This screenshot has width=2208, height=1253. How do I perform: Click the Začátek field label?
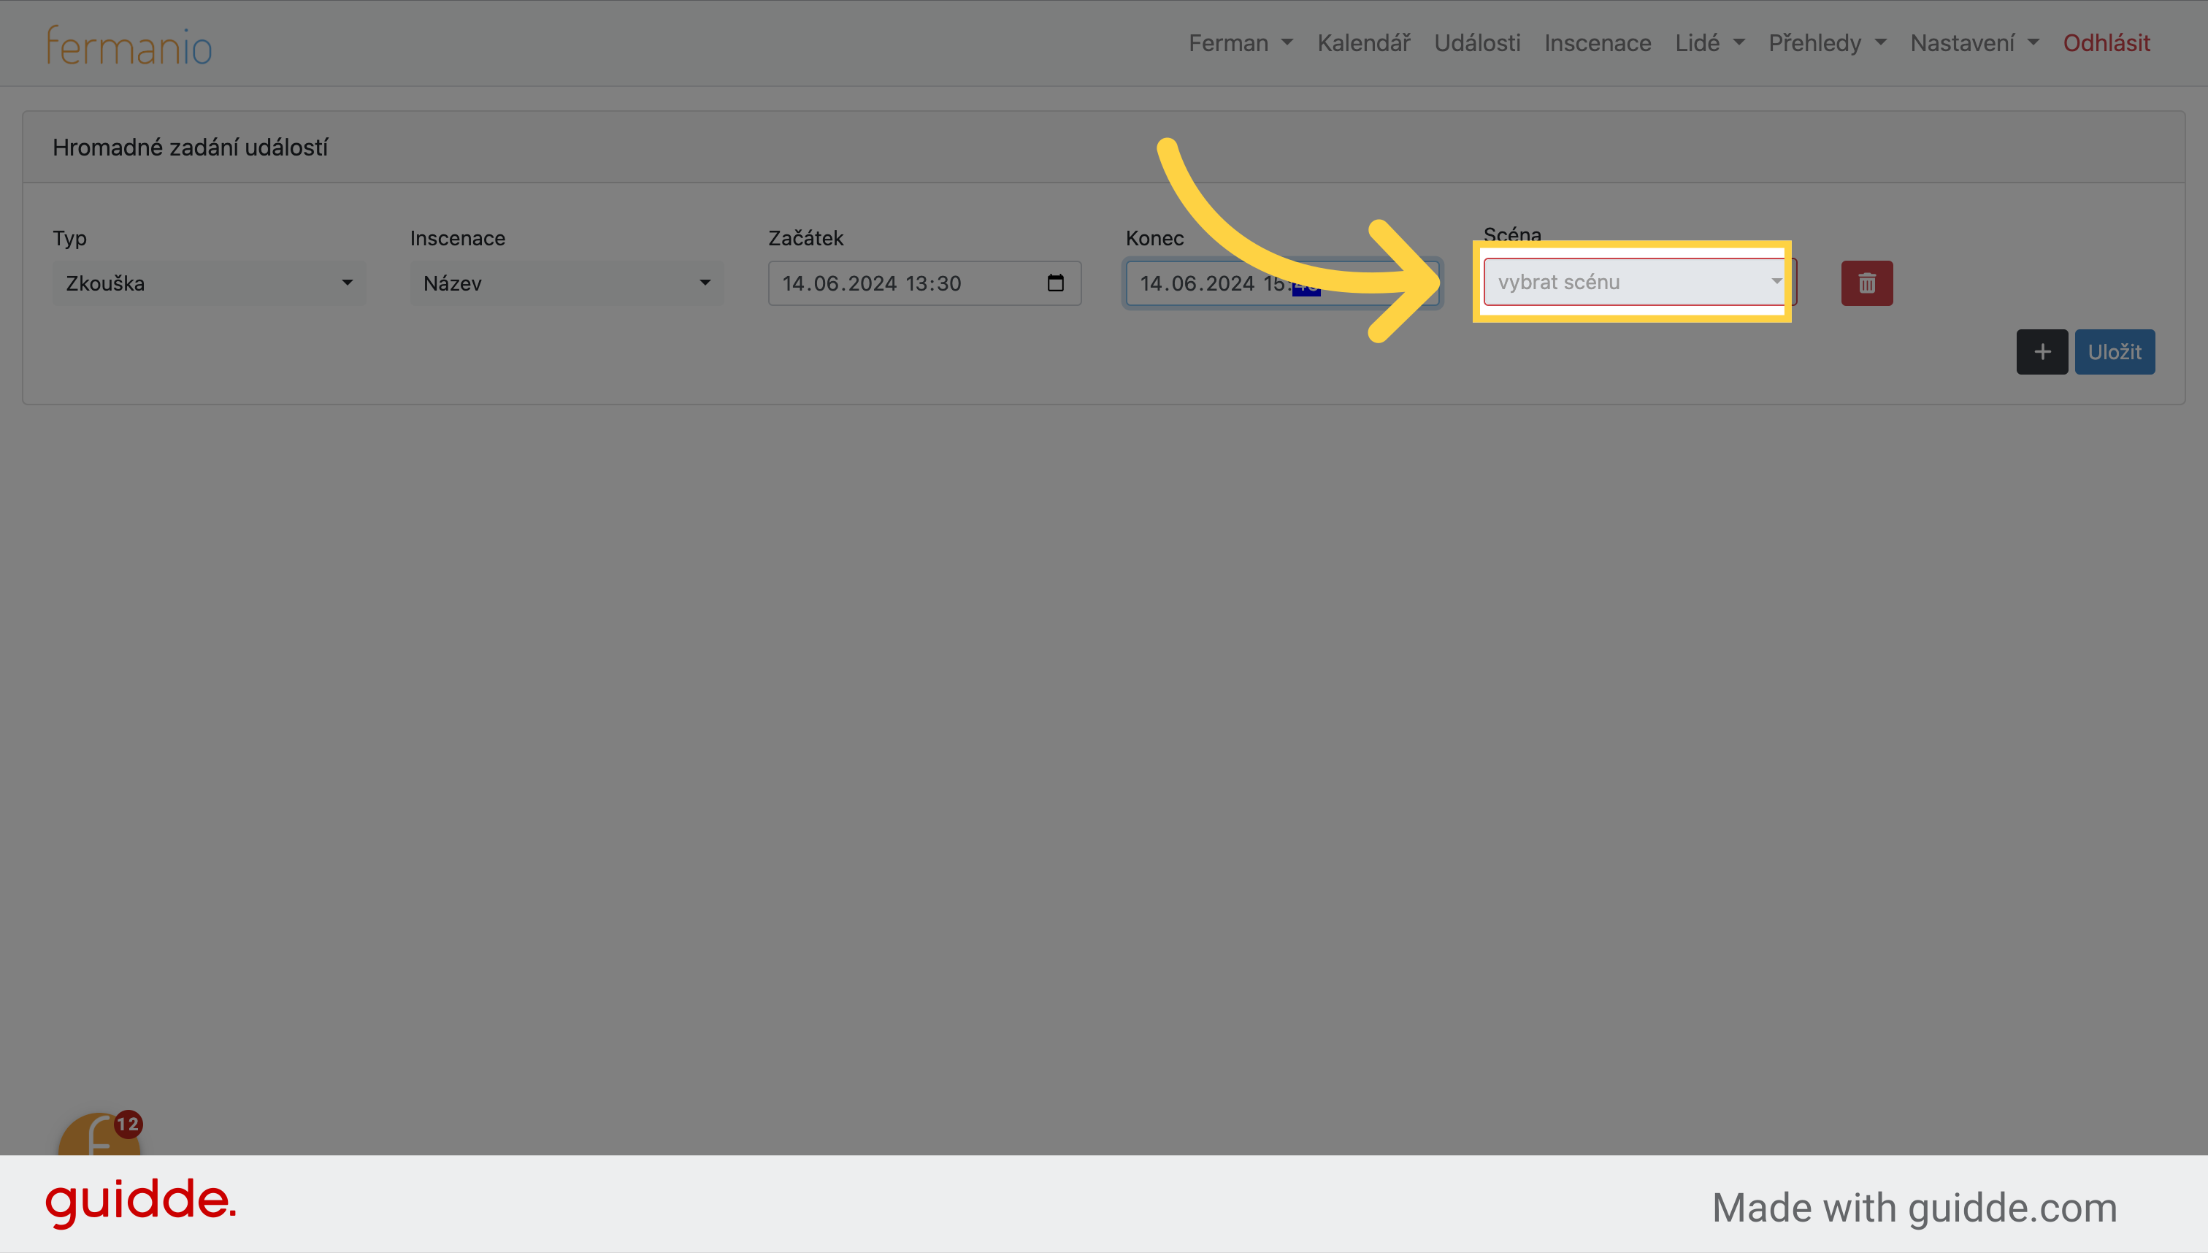pos(805,238)
